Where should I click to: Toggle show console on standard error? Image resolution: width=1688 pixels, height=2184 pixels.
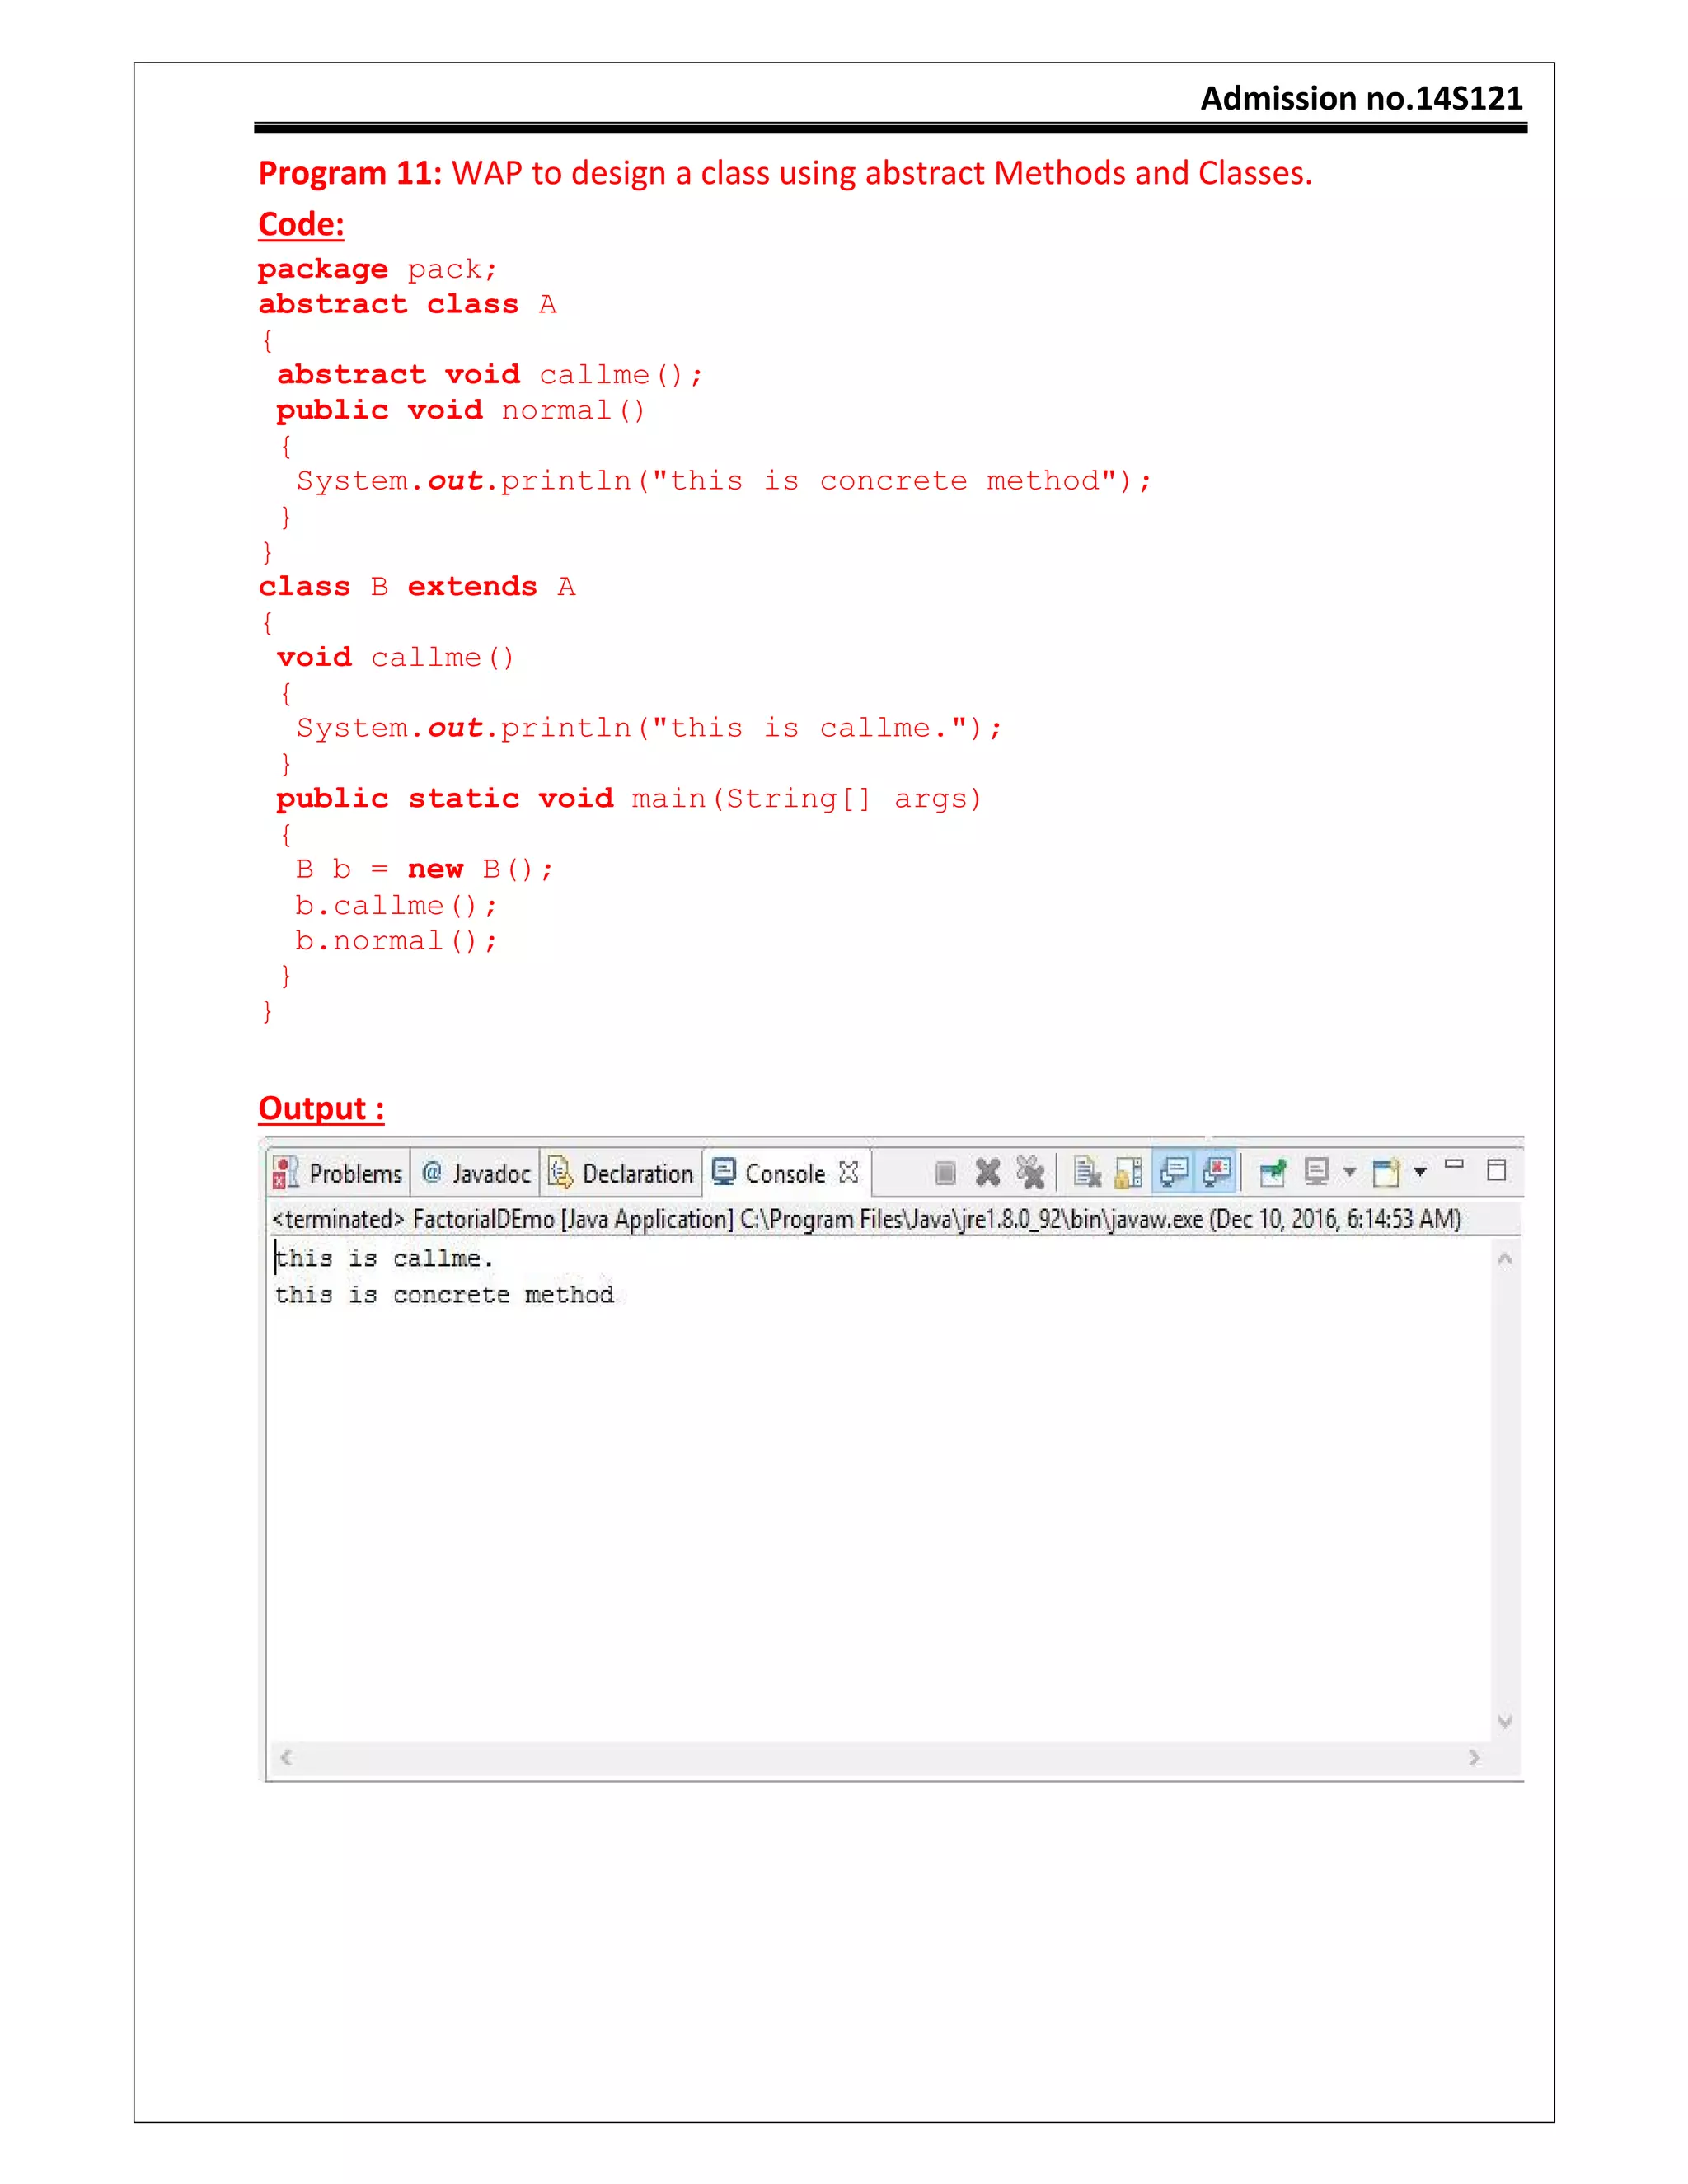1218,1171
